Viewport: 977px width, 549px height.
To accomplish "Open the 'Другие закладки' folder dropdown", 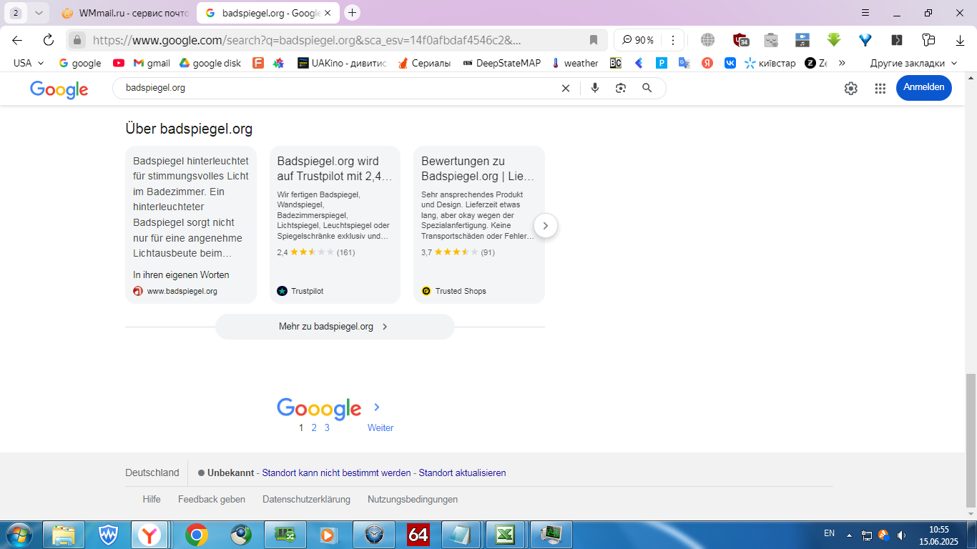I will click(x=913, y=63).
